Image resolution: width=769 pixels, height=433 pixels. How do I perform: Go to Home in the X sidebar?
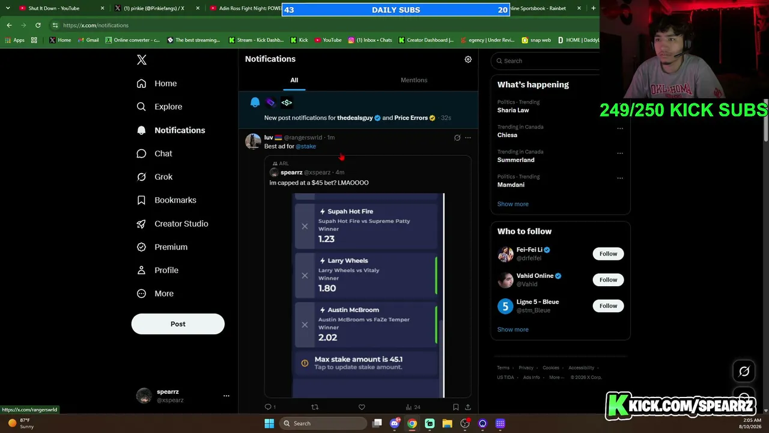(x=157, y=84)
